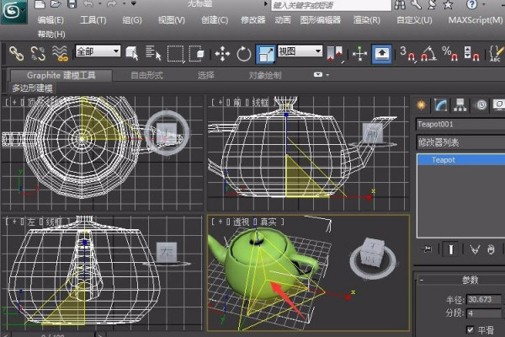The width and height of the screenshot is (505, 337).
Task: Open the 工具(T) menu
Action: [93, 20]
